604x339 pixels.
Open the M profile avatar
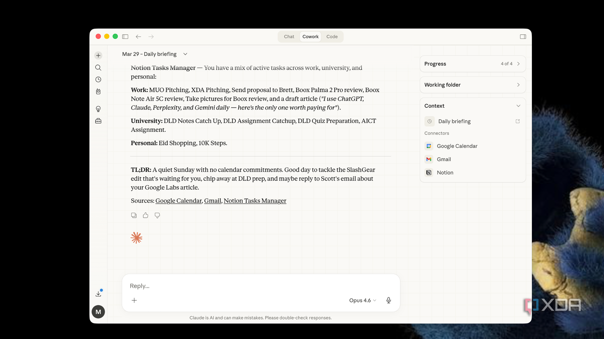(98, 312)
